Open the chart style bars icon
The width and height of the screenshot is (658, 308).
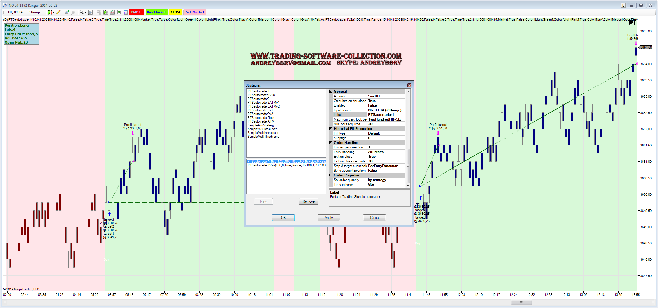[50, 12]
